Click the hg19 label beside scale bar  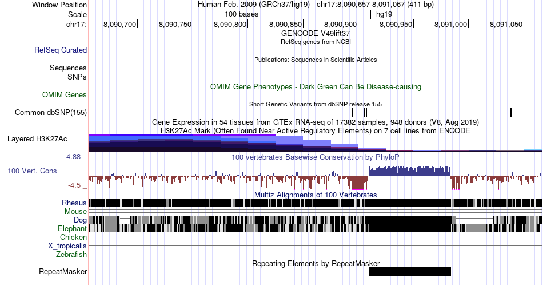(384, 14)
